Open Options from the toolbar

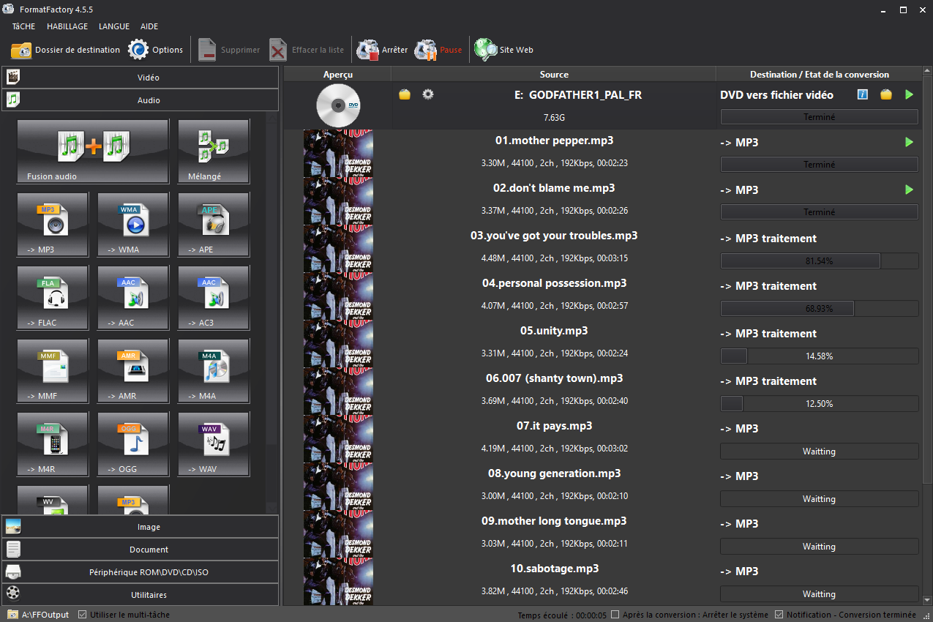tap(155, 50)
